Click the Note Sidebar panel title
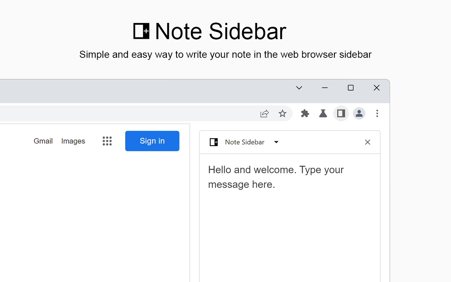This screenshot has height=282, width=451. pos(245,142)
